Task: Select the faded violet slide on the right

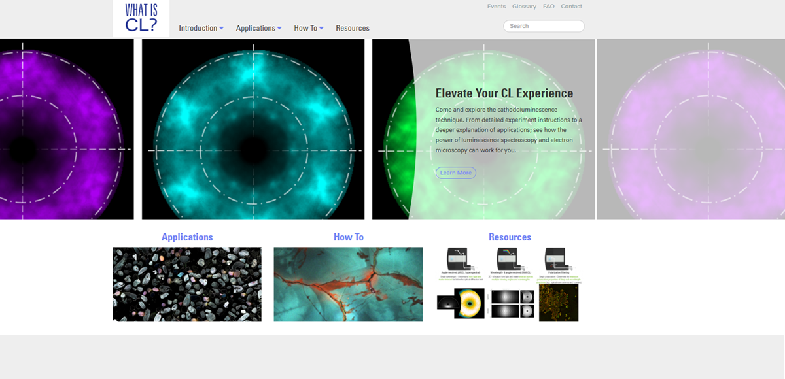Action: pyautogui.click(x=691, y=129)
